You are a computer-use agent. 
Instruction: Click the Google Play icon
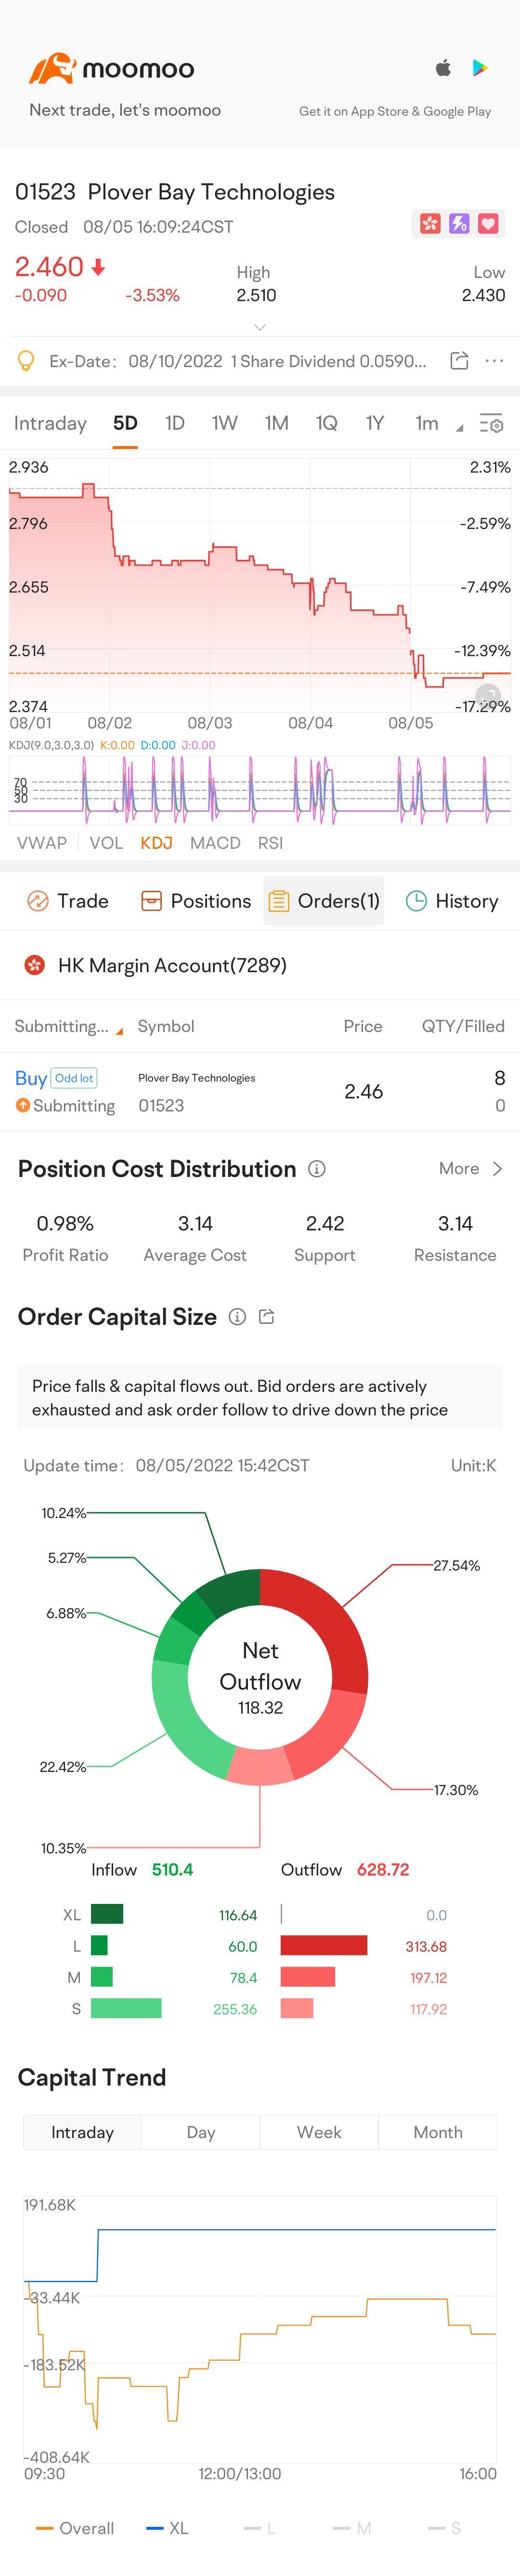[480, 68]
